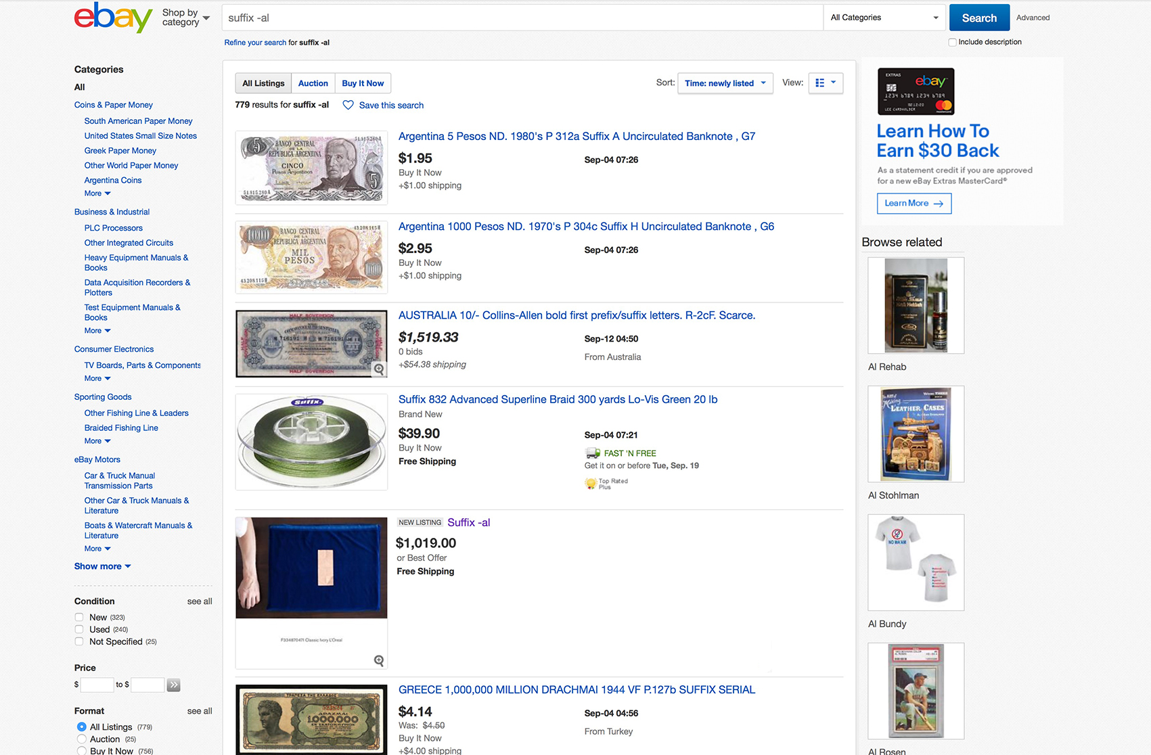Open the Suffix -al new listing title

(x=468, y=522)
